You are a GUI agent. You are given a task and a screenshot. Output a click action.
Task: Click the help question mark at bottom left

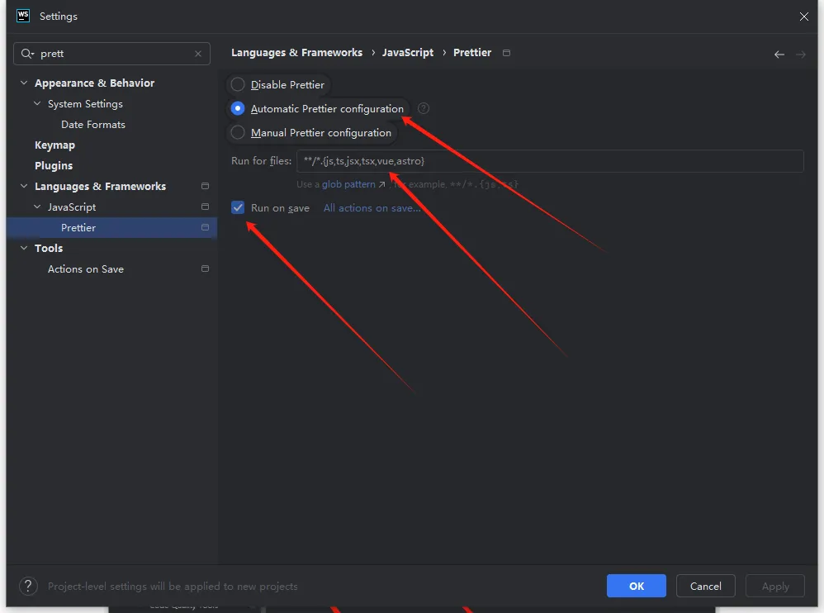(28, 586)
